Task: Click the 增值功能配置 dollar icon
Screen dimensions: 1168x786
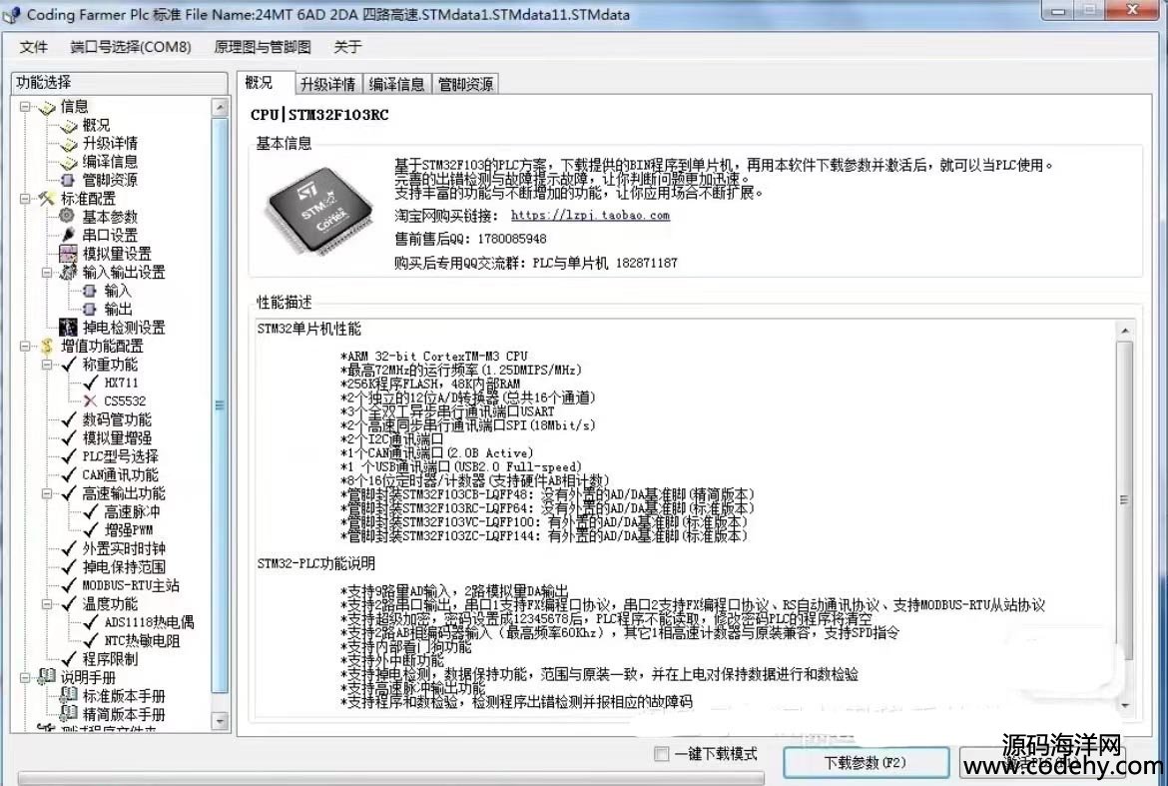Action: (x=47, y=346)
